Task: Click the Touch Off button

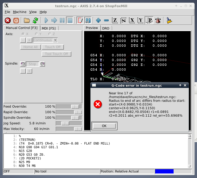Action: pos(53,47)
